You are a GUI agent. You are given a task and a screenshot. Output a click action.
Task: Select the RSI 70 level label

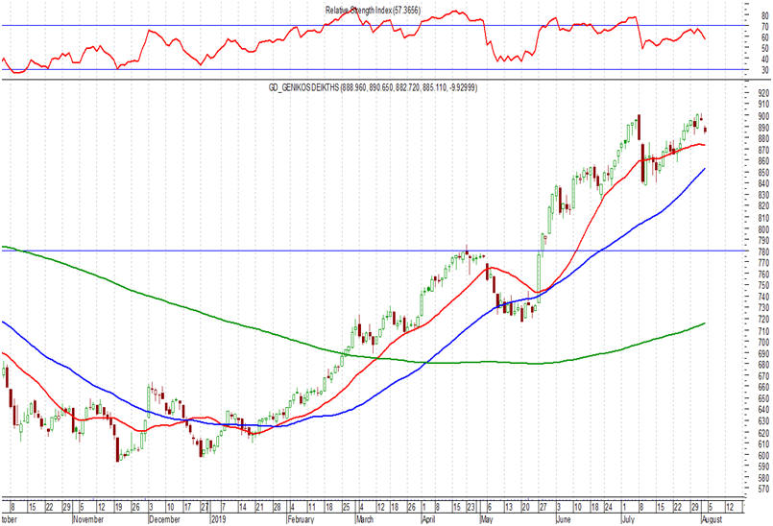(x=764, y=26)
